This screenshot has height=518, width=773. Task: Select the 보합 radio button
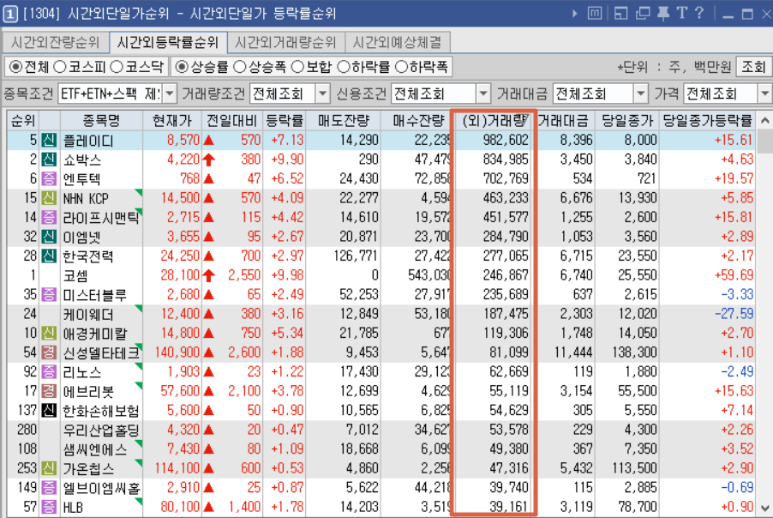coord(297,67)
